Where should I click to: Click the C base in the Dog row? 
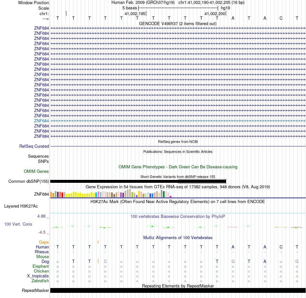[x=105, y=261]
